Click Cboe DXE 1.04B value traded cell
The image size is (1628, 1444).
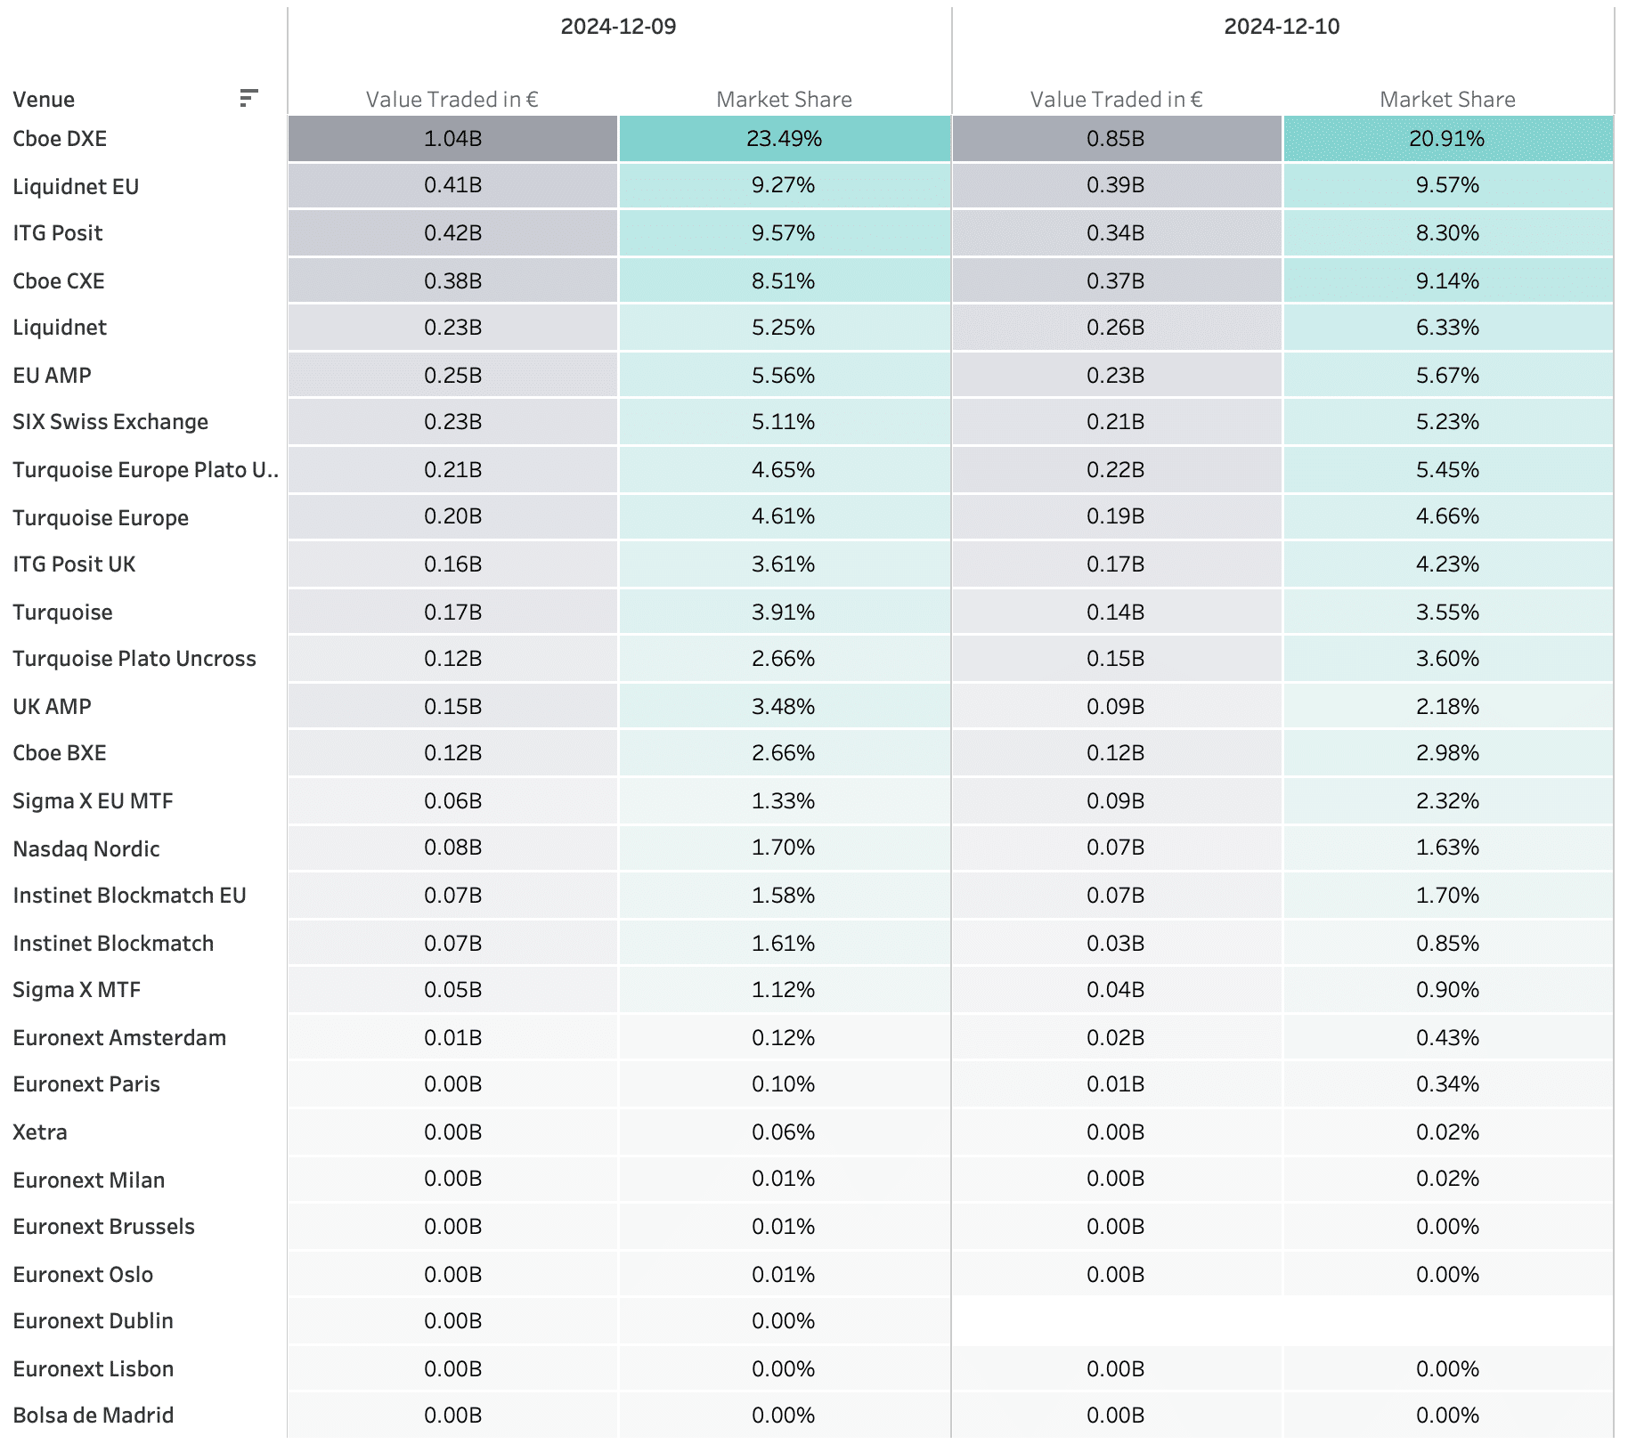[452, 139]
